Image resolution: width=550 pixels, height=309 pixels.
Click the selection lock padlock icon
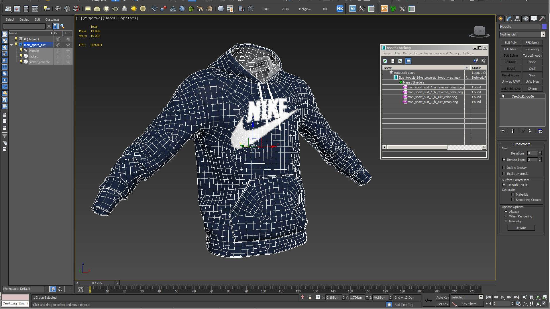[310, 297]
